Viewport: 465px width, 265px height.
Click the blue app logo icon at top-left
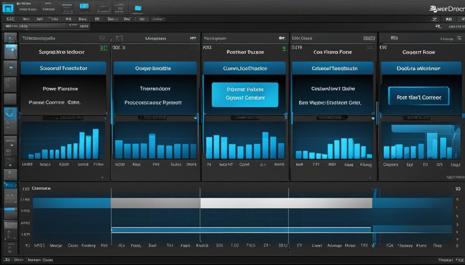7,8
